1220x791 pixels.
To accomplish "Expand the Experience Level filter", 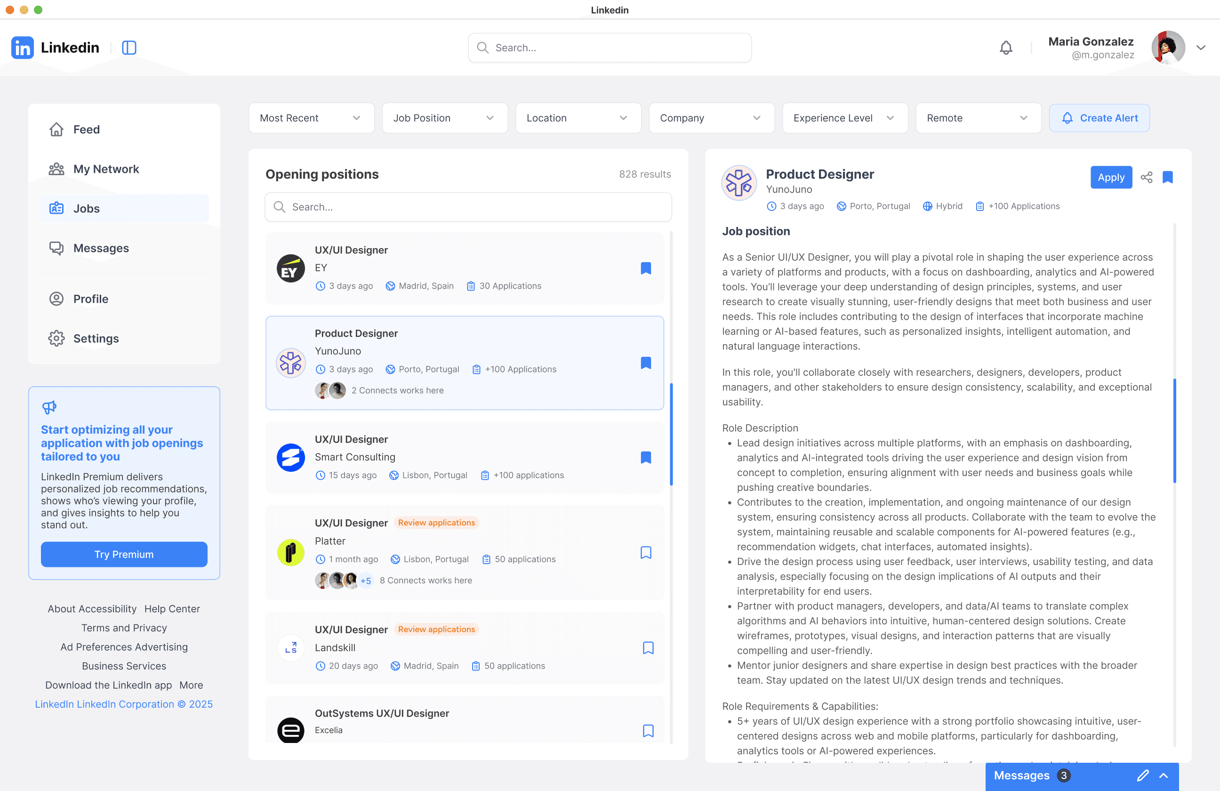I will pos(844,118).
